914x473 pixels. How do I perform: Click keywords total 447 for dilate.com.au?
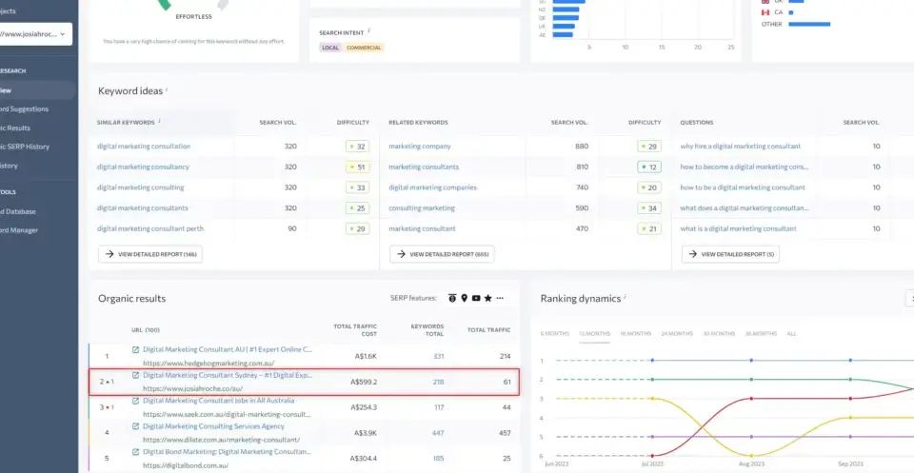(x=438, y=433)
